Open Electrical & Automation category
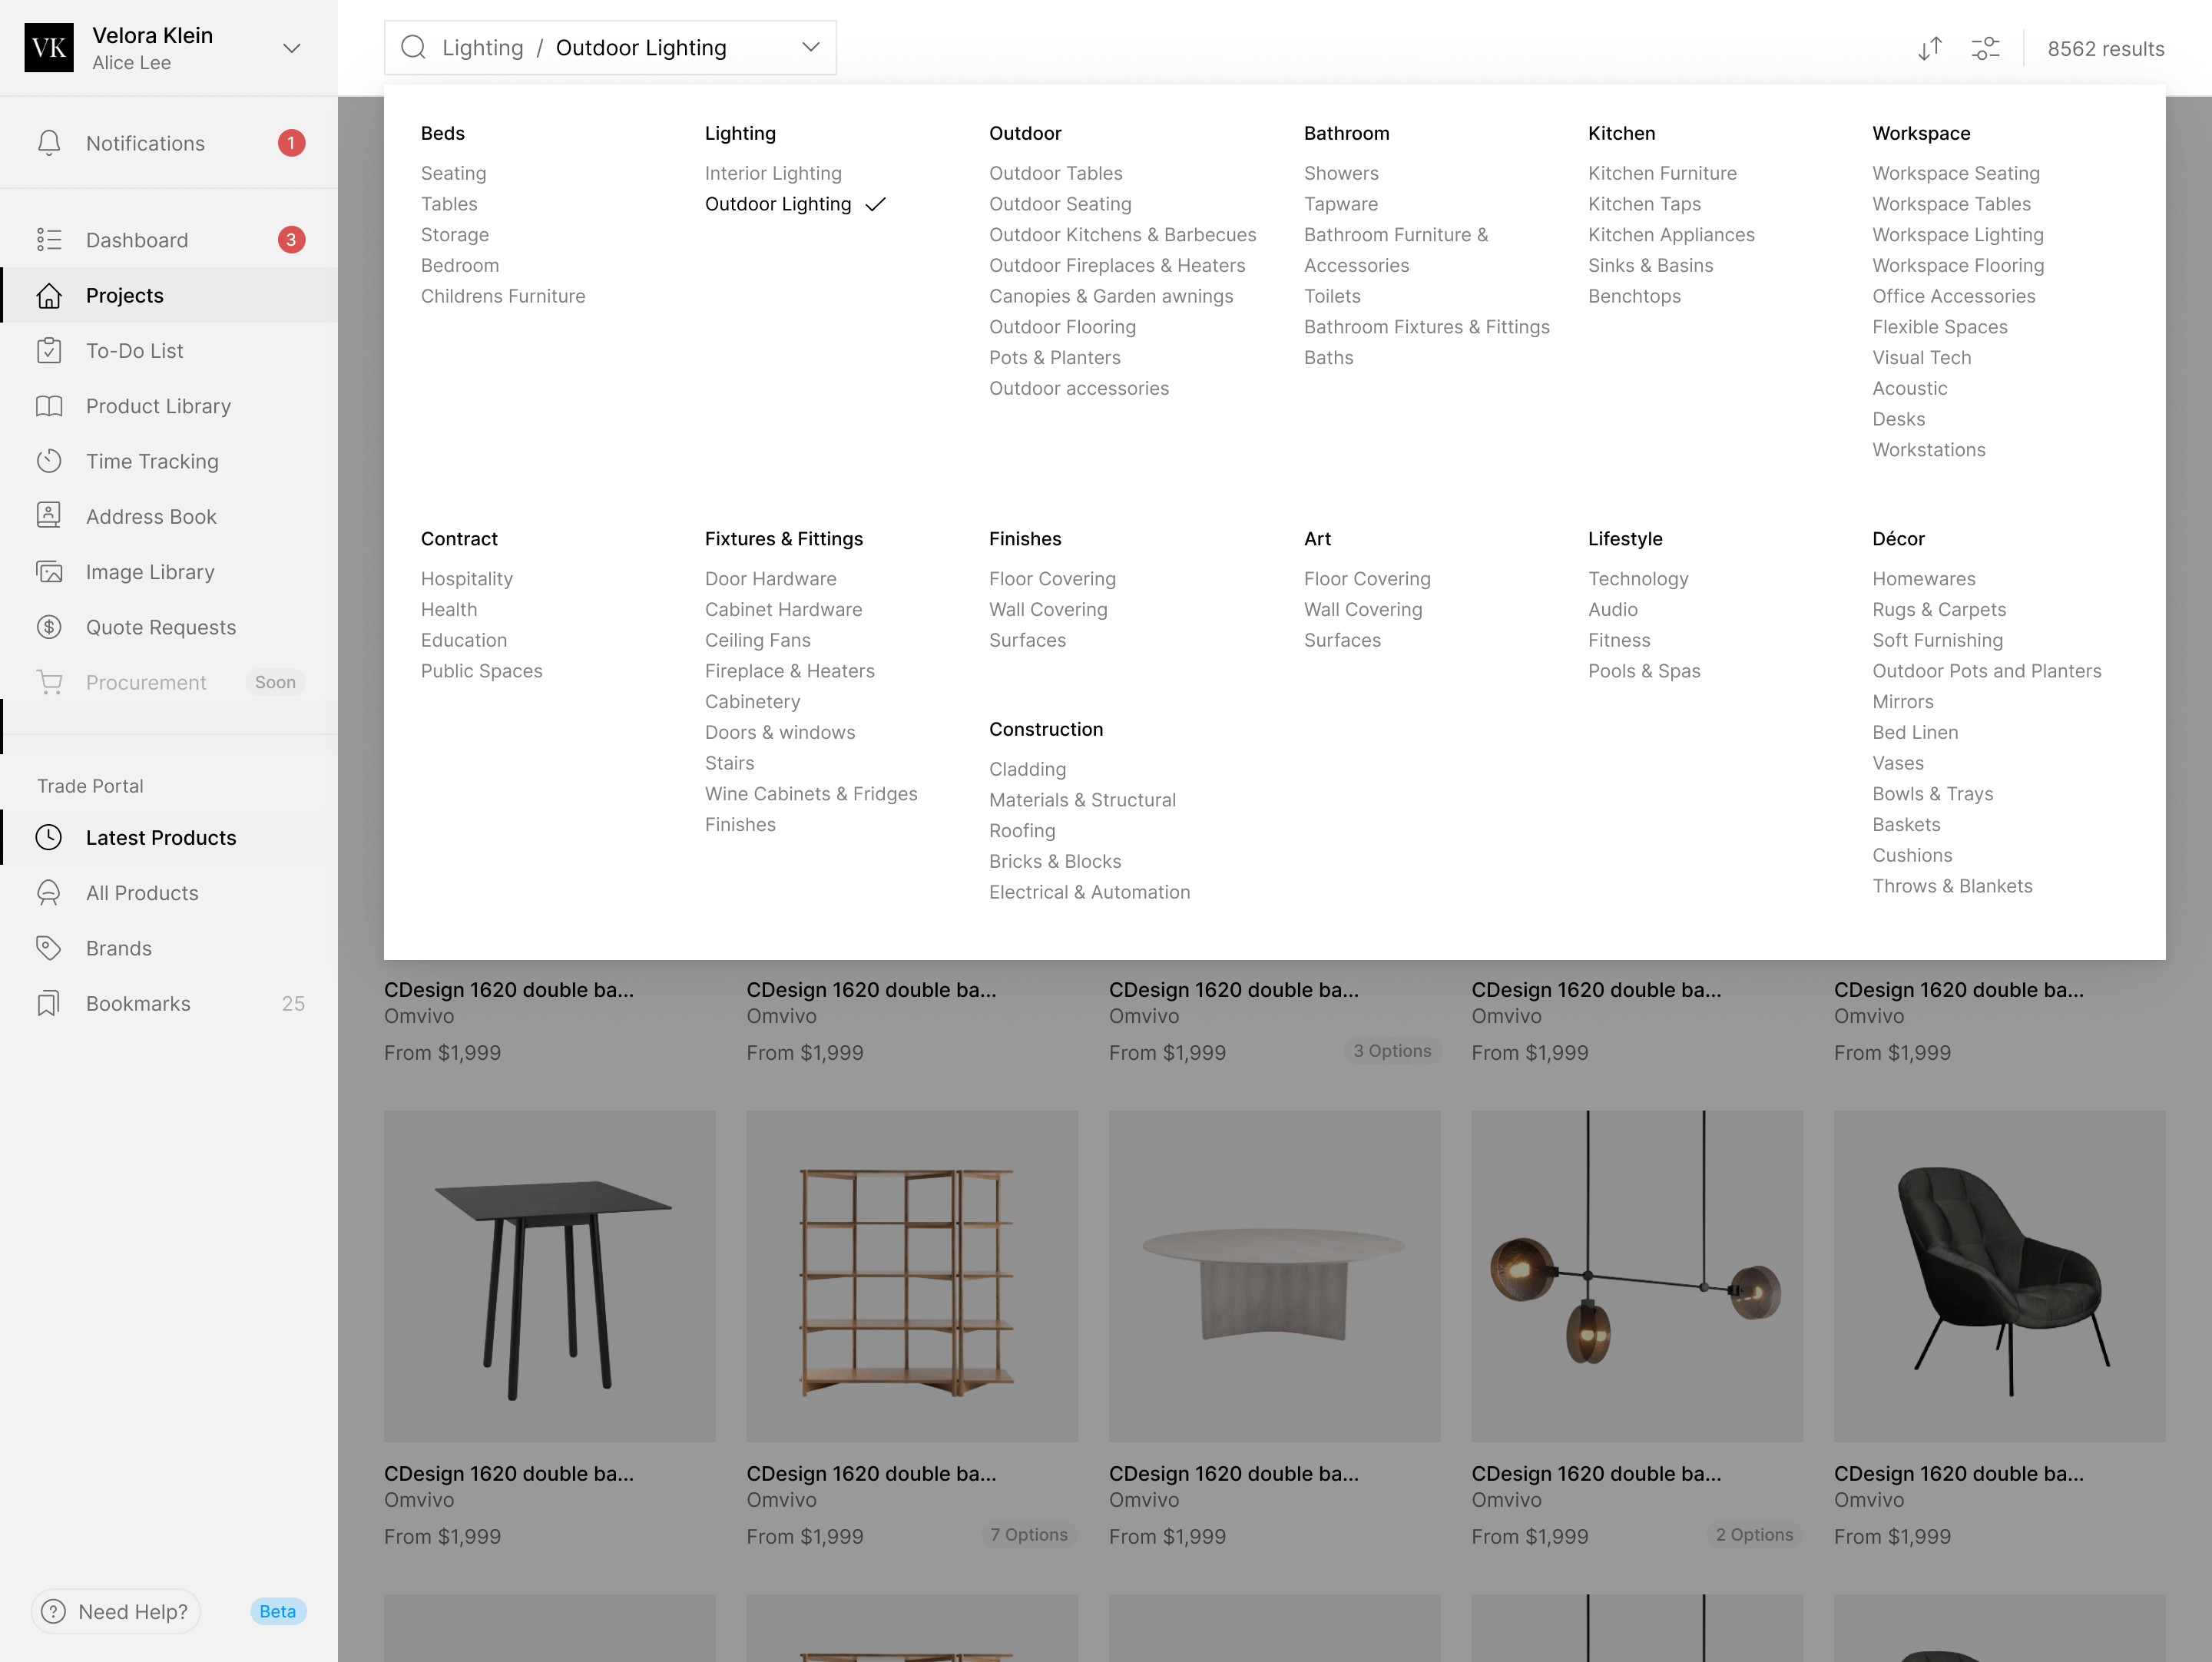 click(1089, 892)
